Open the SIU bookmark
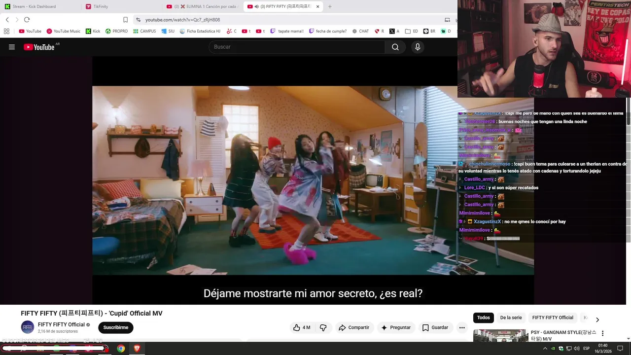This screenshot has width=631, height=355. coord(168,31)
